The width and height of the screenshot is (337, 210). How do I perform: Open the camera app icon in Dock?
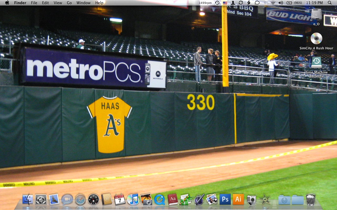(251, 199)
